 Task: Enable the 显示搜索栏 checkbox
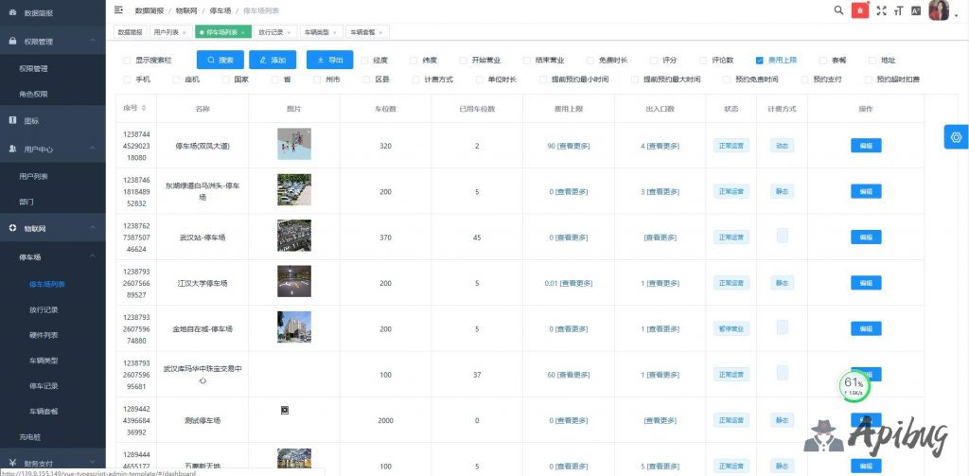[127, 61]
